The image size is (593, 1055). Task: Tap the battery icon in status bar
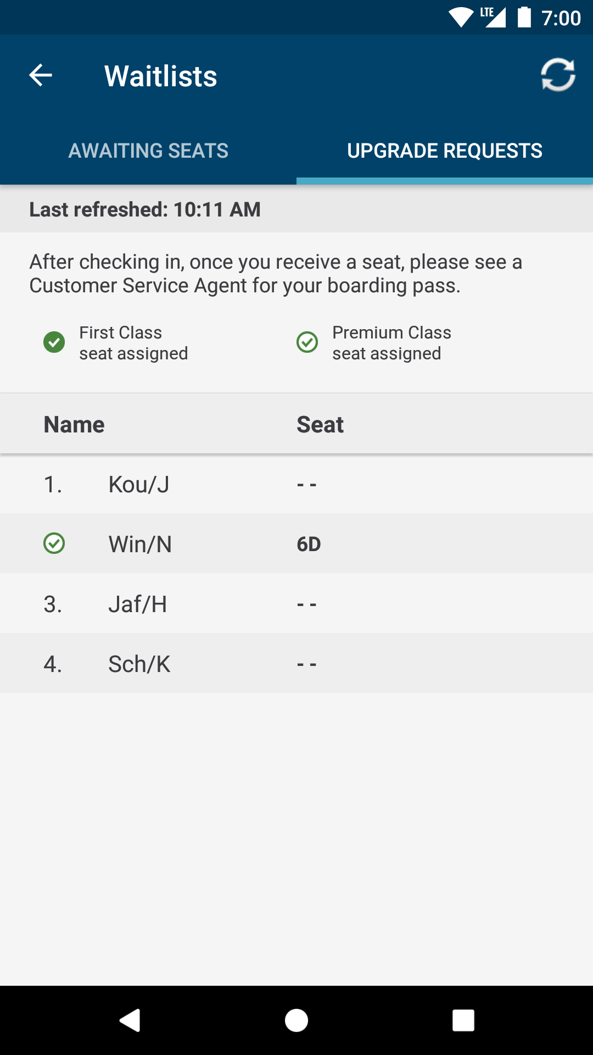pos(524,18)
